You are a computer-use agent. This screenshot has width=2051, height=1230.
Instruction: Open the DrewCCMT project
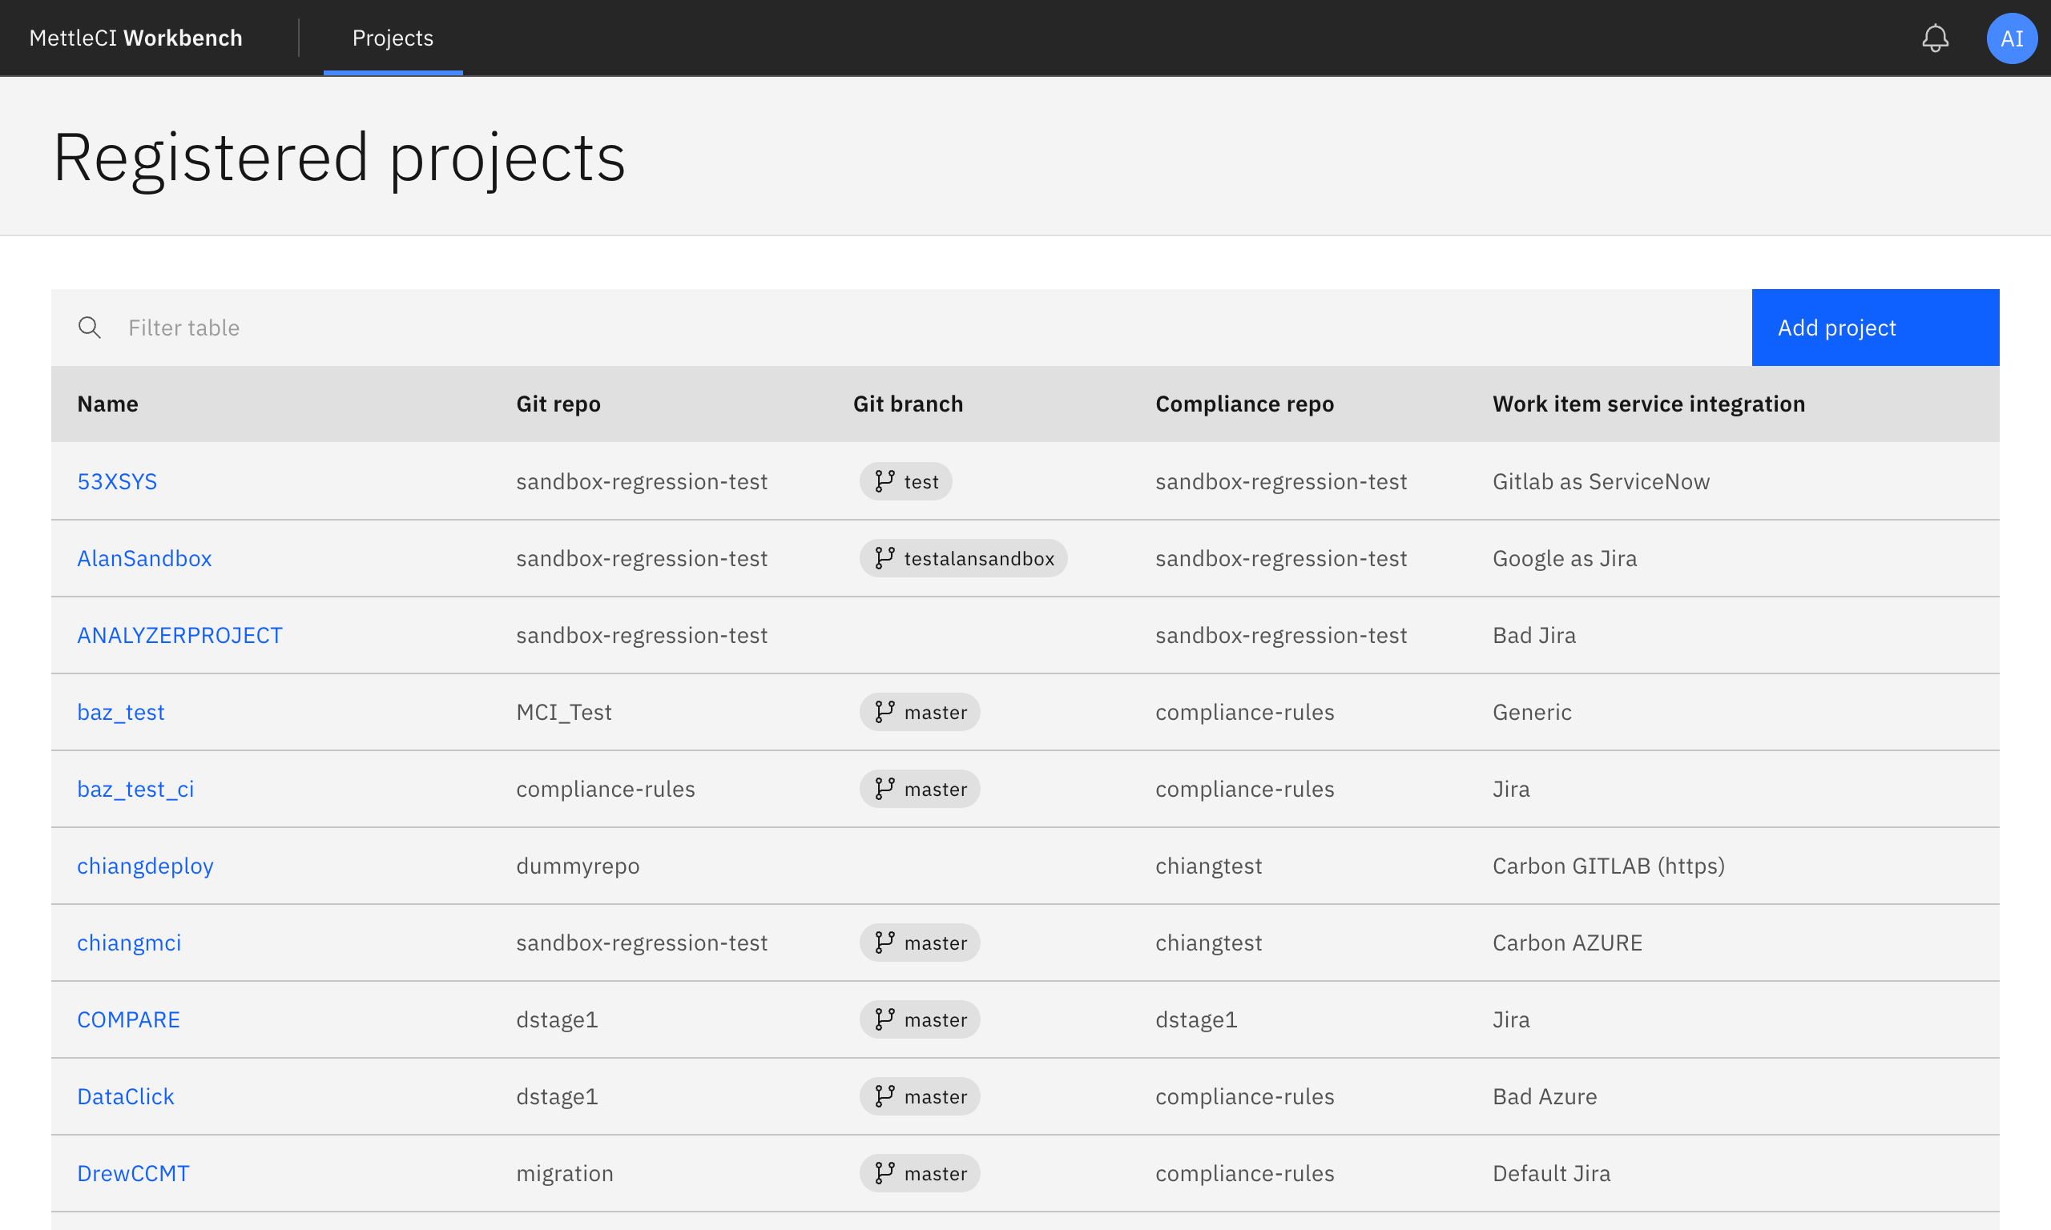tap(134, 1173)
